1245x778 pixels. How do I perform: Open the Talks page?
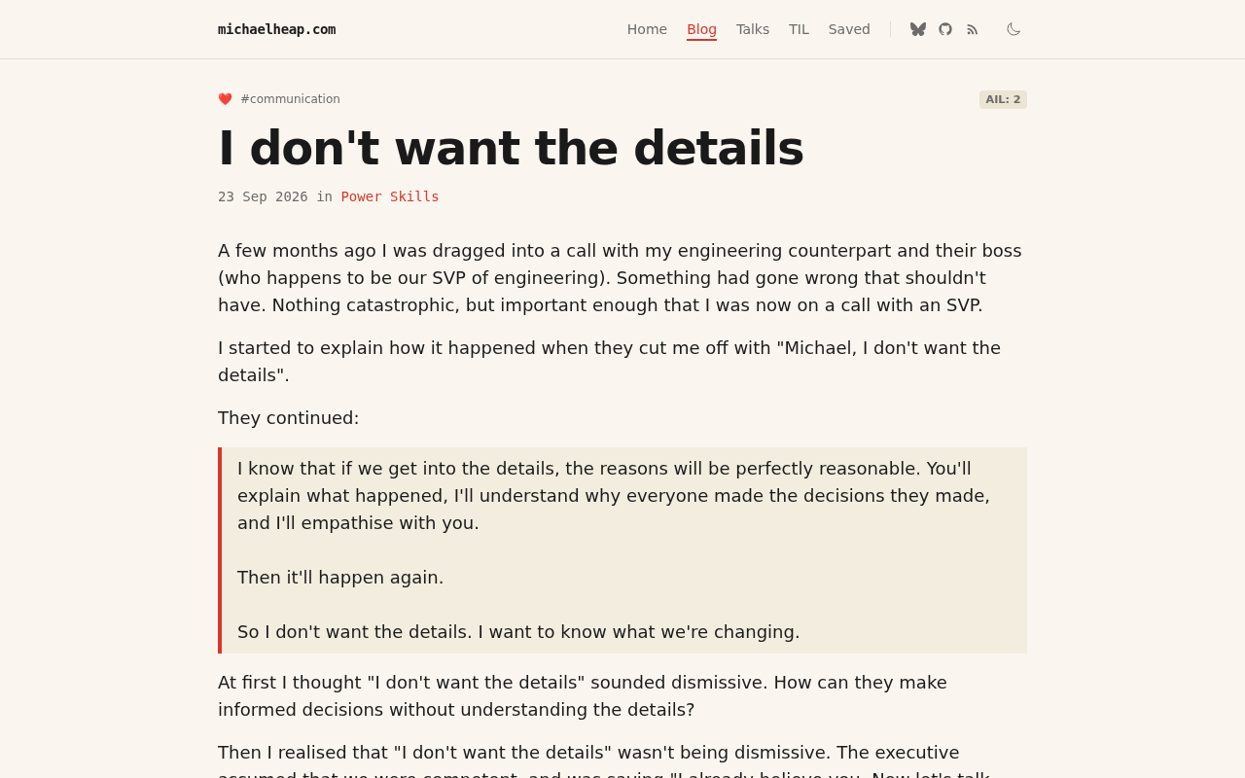(x=753, y=29)
